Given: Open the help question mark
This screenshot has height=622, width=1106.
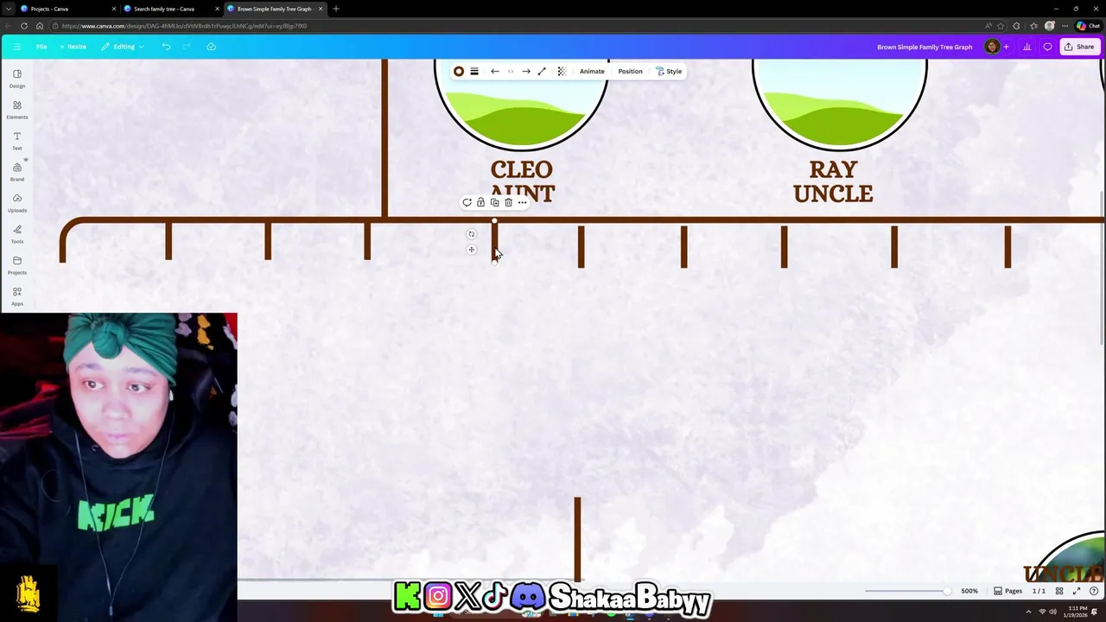Looking at the screenshot, I should tap(1094, 591).
